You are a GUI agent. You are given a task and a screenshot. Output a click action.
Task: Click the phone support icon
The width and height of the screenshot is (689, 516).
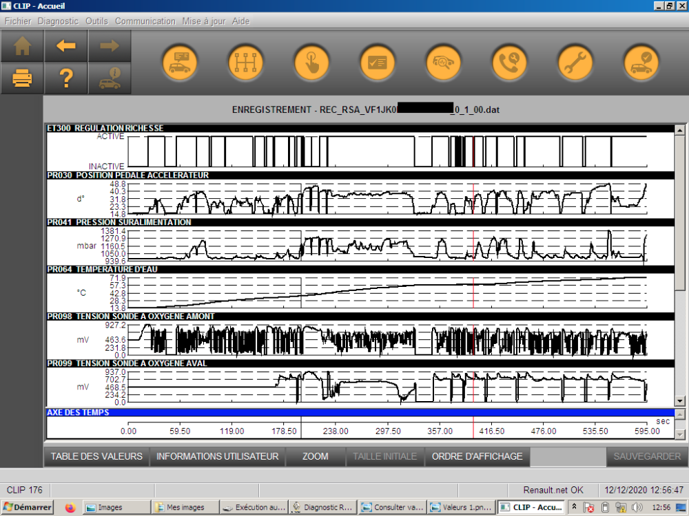click(509, 63)
